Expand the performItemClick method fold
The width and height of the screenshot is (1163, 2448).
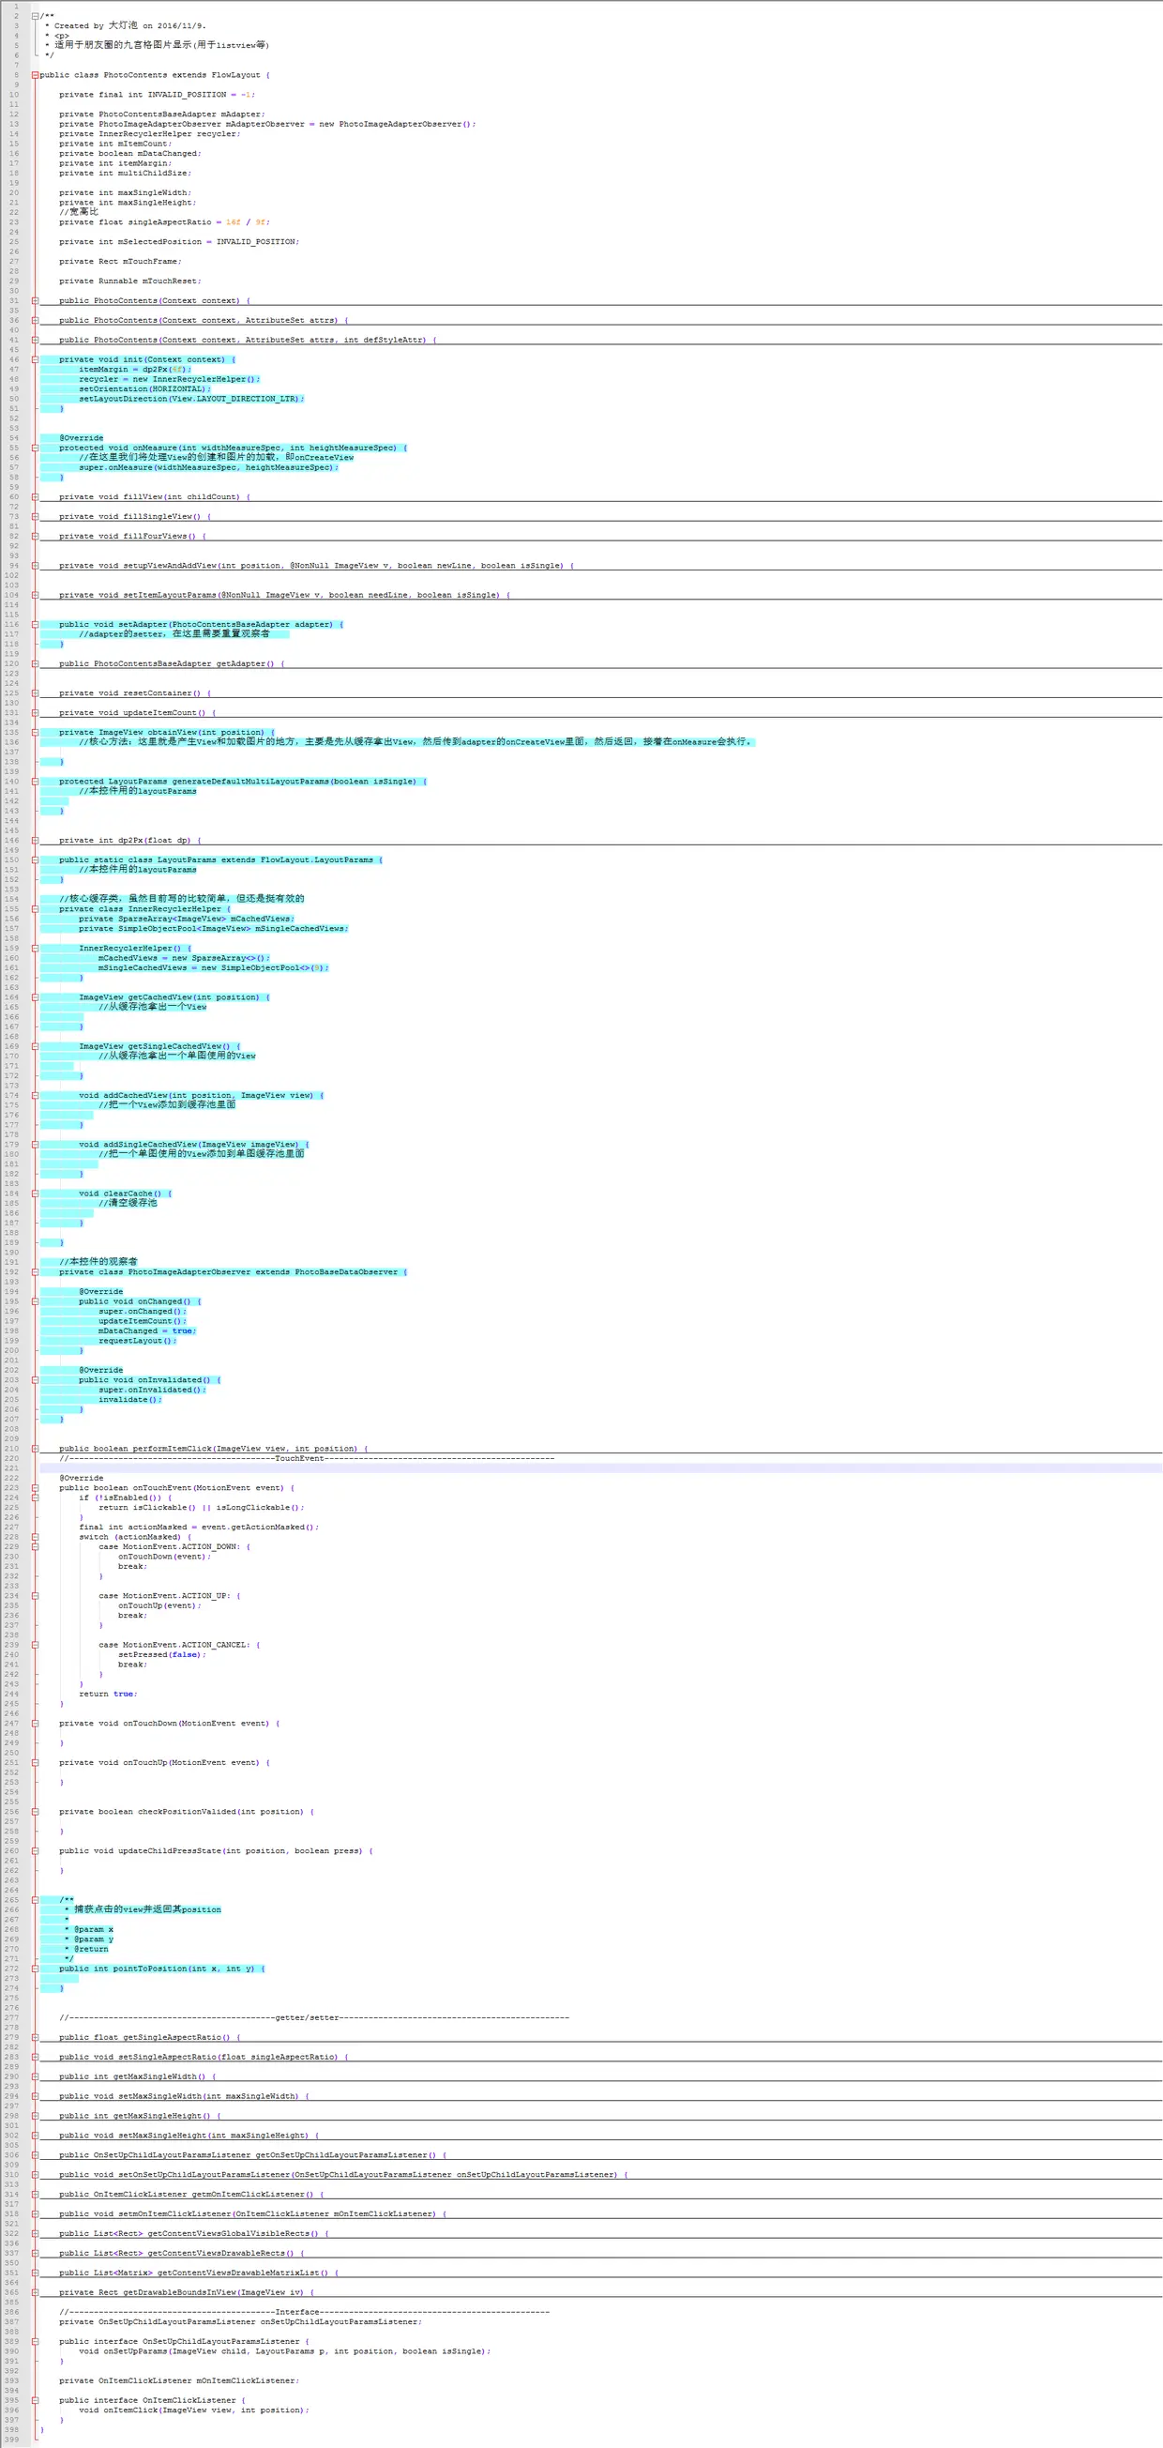click(35, 1449)
